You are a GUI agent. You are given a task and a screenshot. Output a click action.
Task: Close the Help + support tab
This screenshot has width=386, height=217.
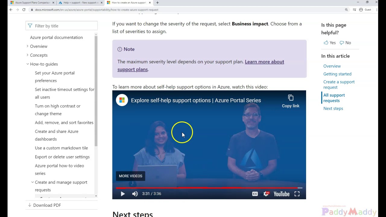pyautogui.click(x=101, y=3)
